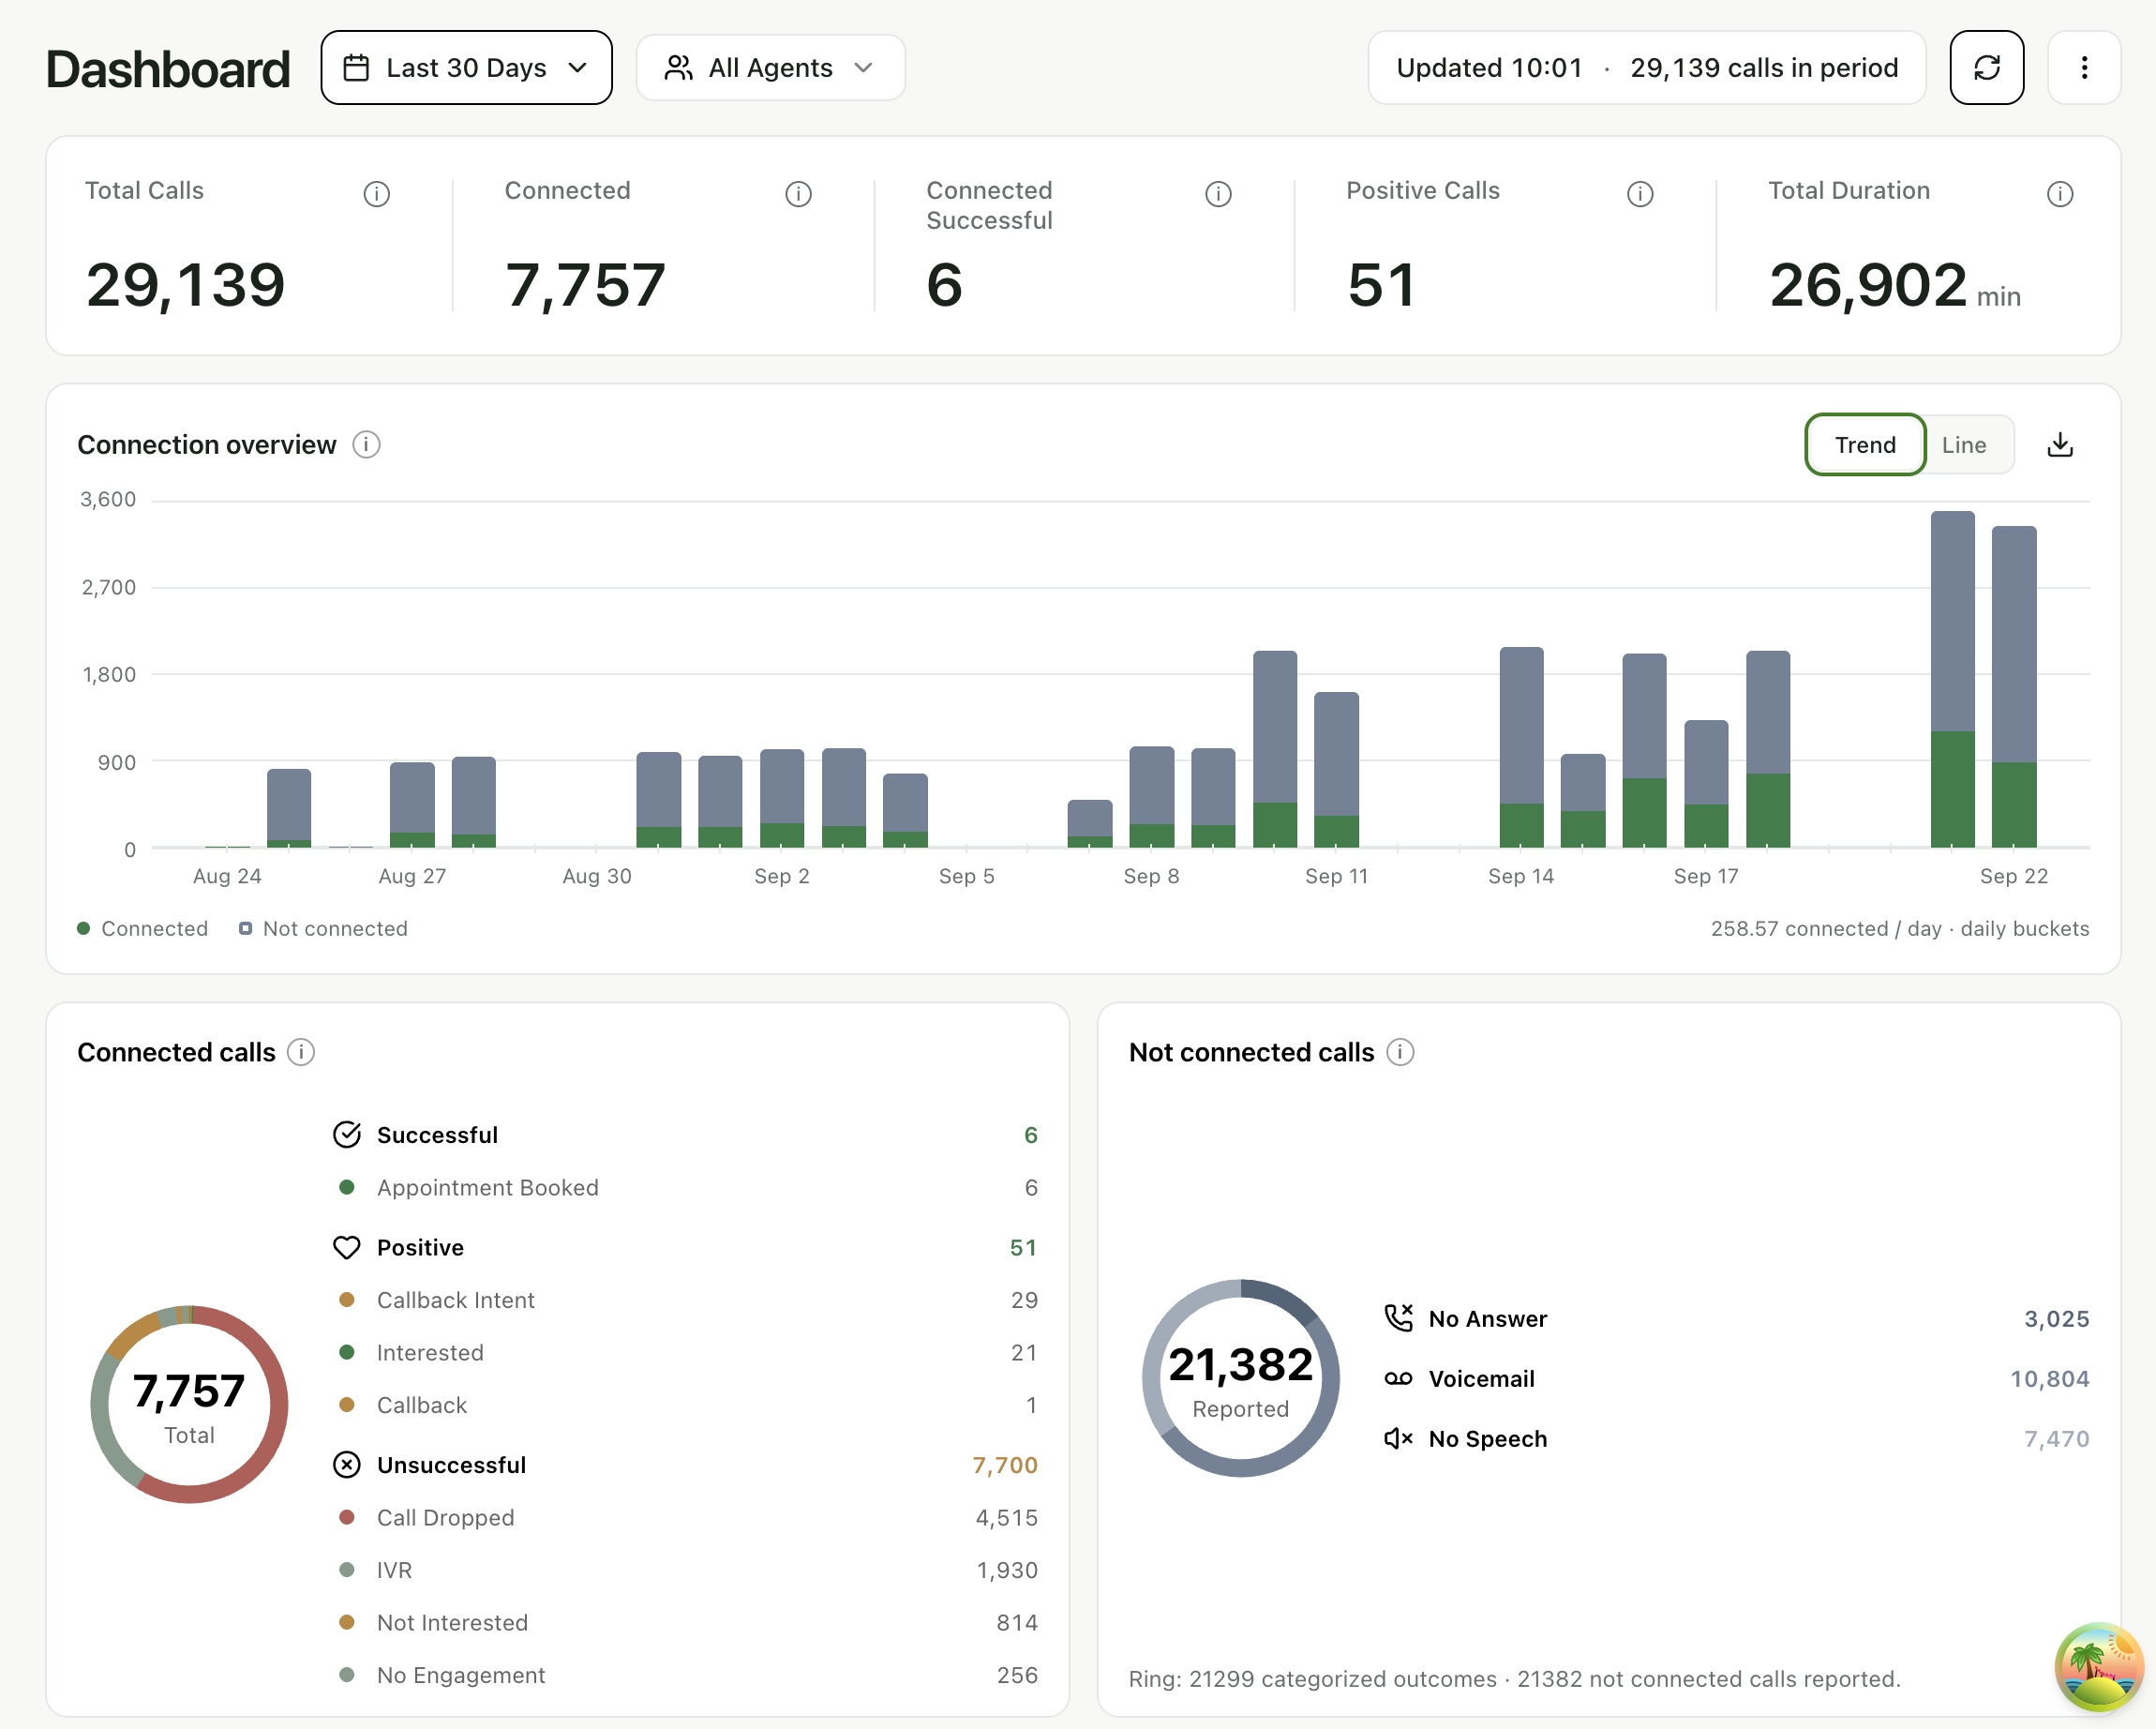Click the Sep 22 chart bar
This screenshot has width=2156, height=1729.
click(2013, 686)
